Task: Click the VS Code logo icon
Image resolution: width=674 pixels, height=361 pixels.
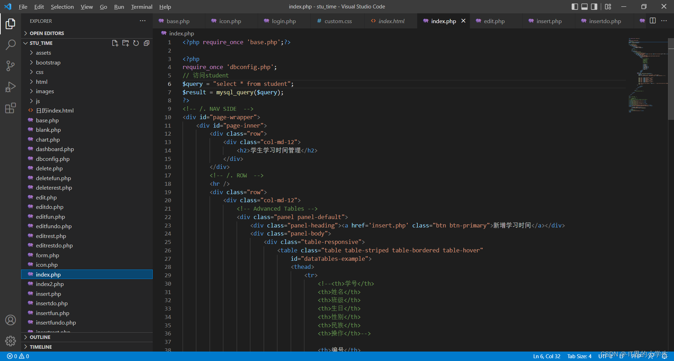Action: [x=8, y=7]
